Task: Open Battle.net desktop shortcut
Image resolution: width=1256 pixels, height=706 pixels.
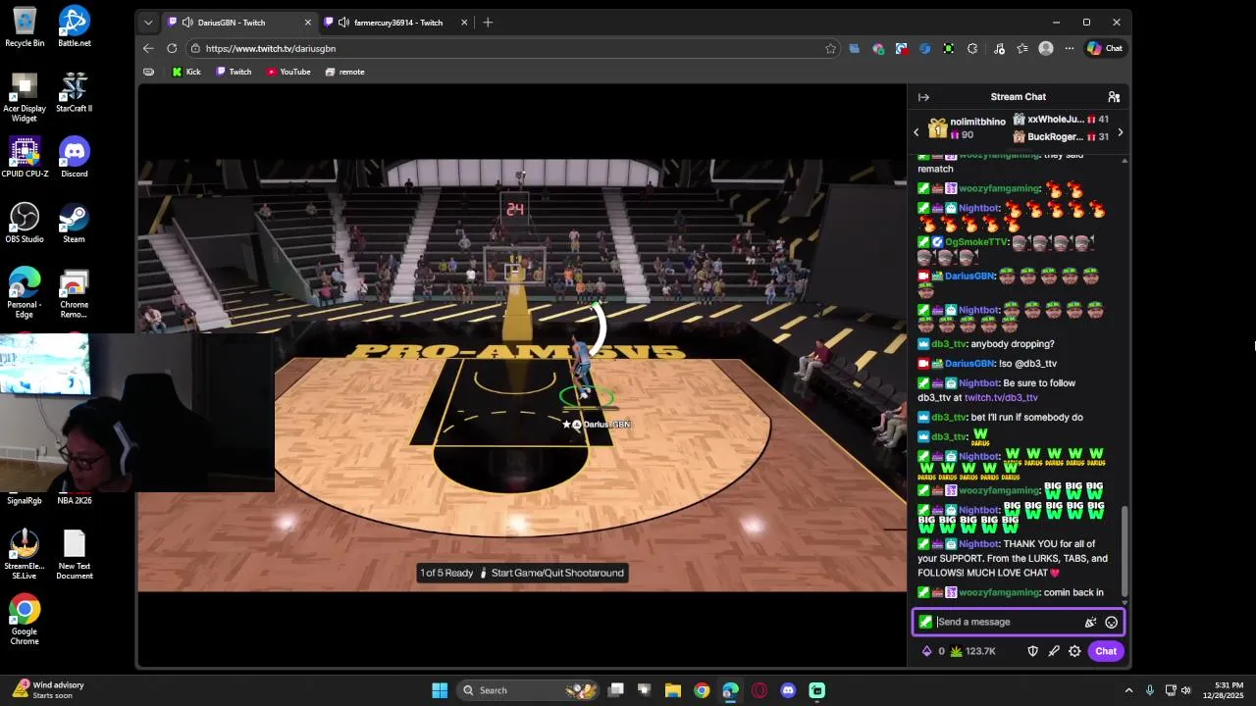Action: click(75, 27)
